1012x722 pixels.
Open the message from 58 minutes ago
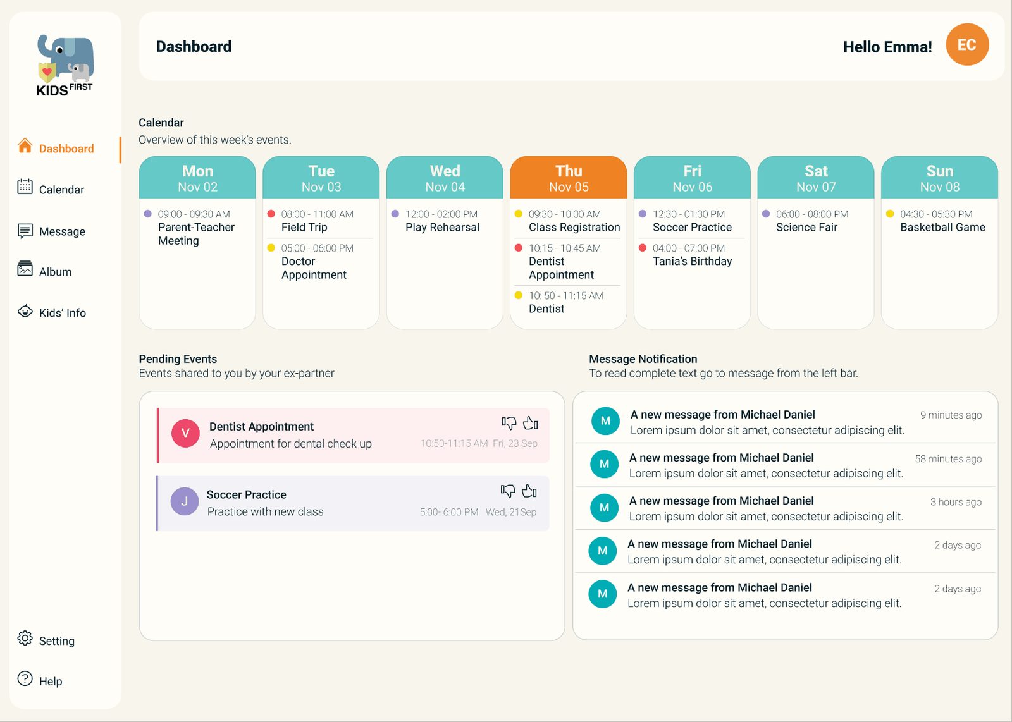(x=785, y=465)
